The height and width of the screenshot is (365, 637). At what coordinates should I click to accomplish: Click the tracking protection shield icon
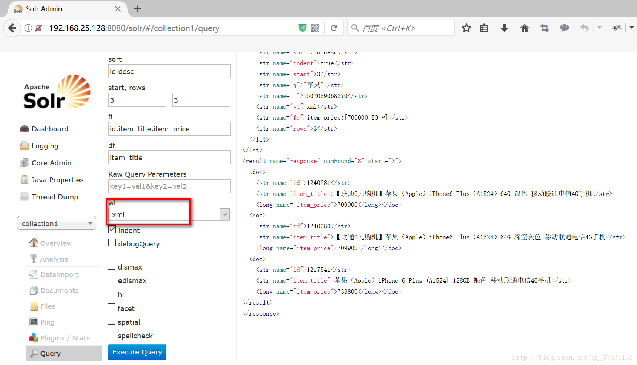pos(303,28)
